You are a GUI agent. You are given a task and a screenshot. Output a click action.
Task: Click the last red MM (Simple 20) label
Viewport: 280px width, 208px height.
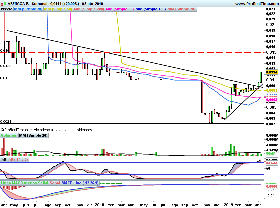[x=182, y=9]
